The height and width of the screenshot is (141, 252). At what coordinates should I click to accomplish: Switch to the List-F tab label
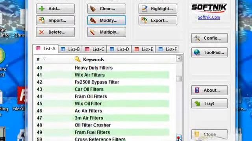(x=171, y=49)
